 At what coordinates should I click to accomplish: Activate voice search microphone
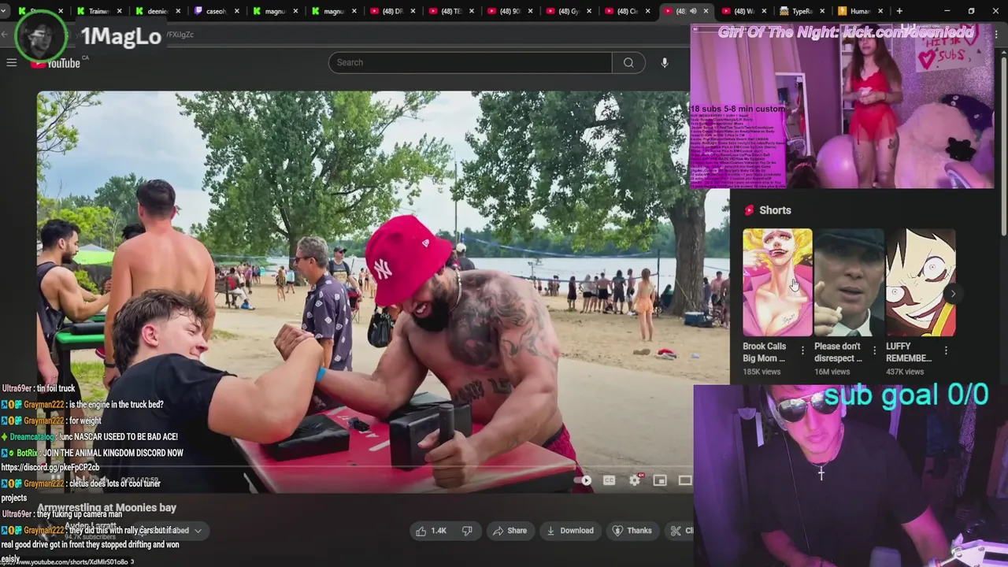(x=665, y=62)
